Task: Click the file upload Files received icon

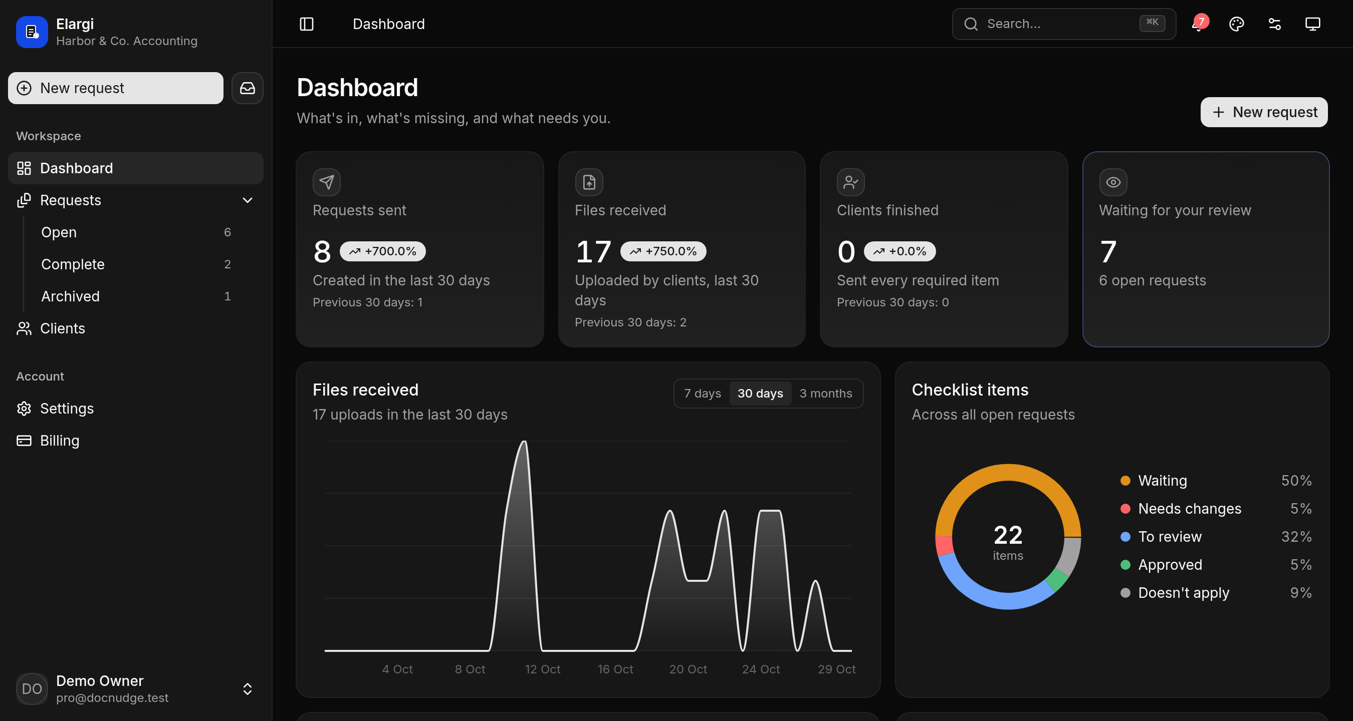Action: [x=589, y=182]
